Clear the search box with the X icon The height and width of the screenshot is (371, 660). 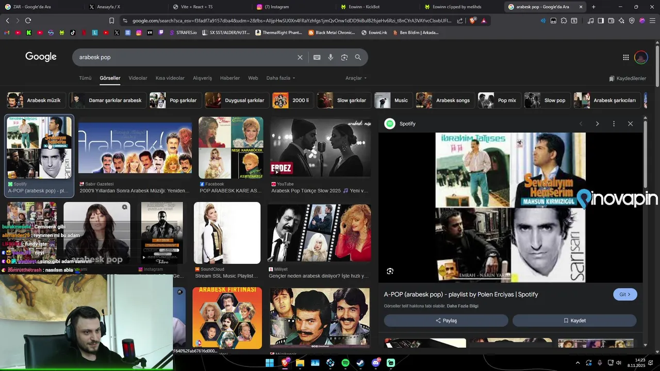pos(300,57)
